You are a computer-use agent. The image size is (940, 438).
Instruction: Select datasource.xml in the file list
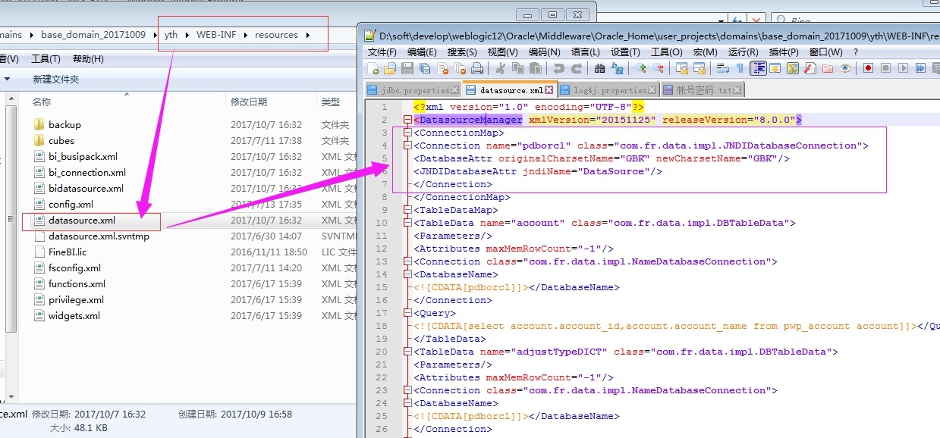coord(82,220)
